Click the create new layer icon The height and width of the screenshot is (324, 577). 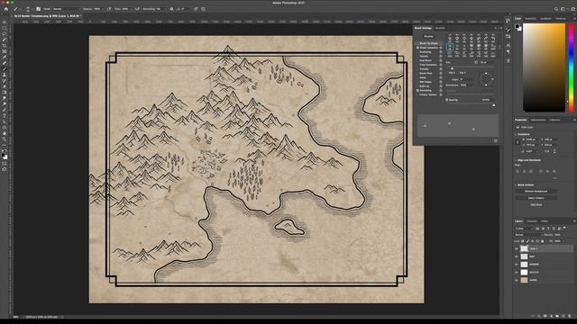pyautogui.click(x=563, y=316)
